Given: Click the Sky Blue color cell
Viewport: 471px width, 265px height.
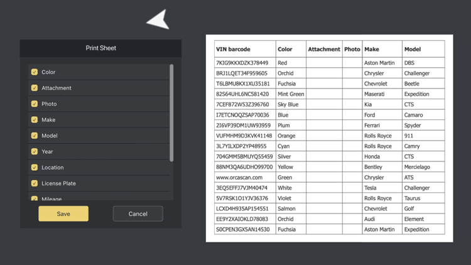Looking at the screenshot, I should coord(291,105).
